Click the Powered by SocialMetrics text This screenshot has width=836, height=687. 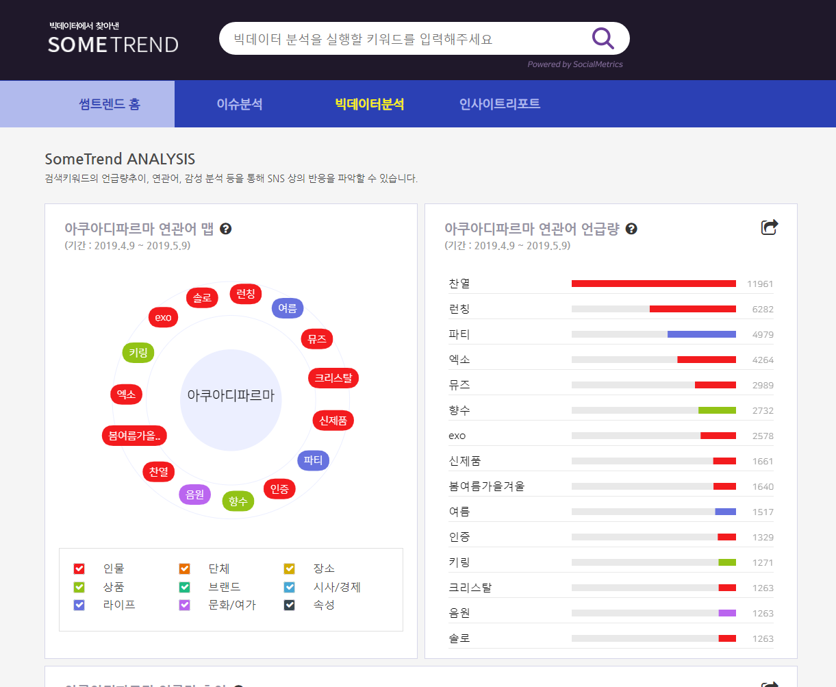tap(575, 64)
